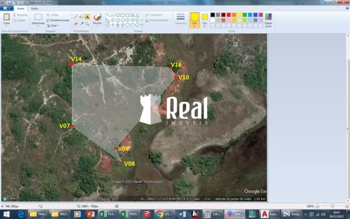
Task: Open the Colar paste dropdown arrow
Action: (7, 26)
